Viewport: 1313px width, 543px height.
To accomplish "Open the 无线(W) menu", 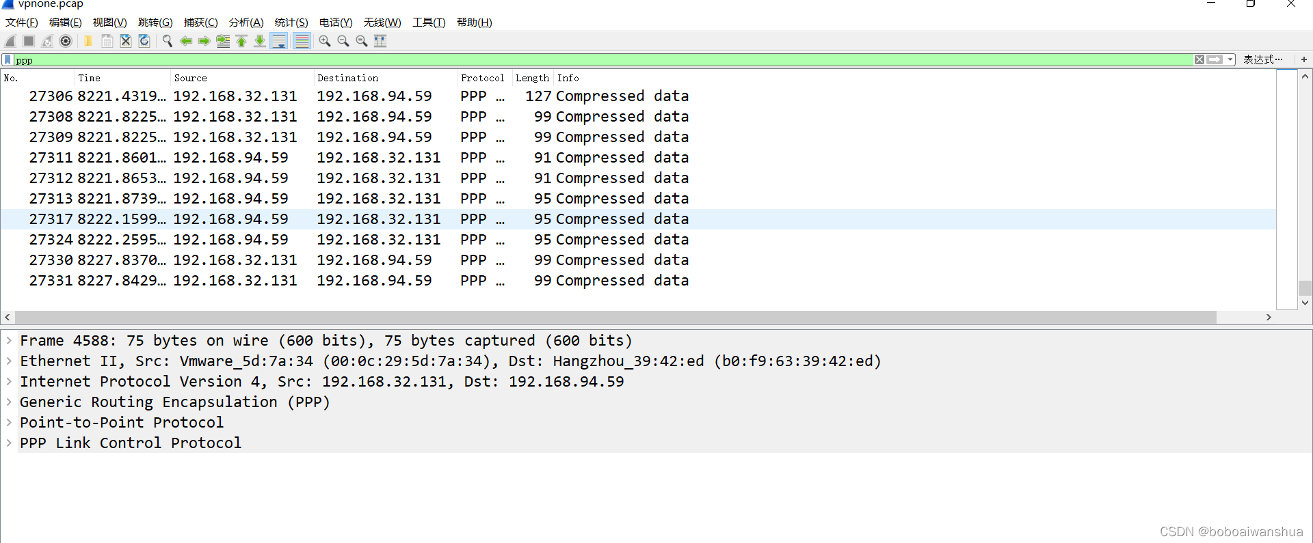I will [x=382, y=23].
